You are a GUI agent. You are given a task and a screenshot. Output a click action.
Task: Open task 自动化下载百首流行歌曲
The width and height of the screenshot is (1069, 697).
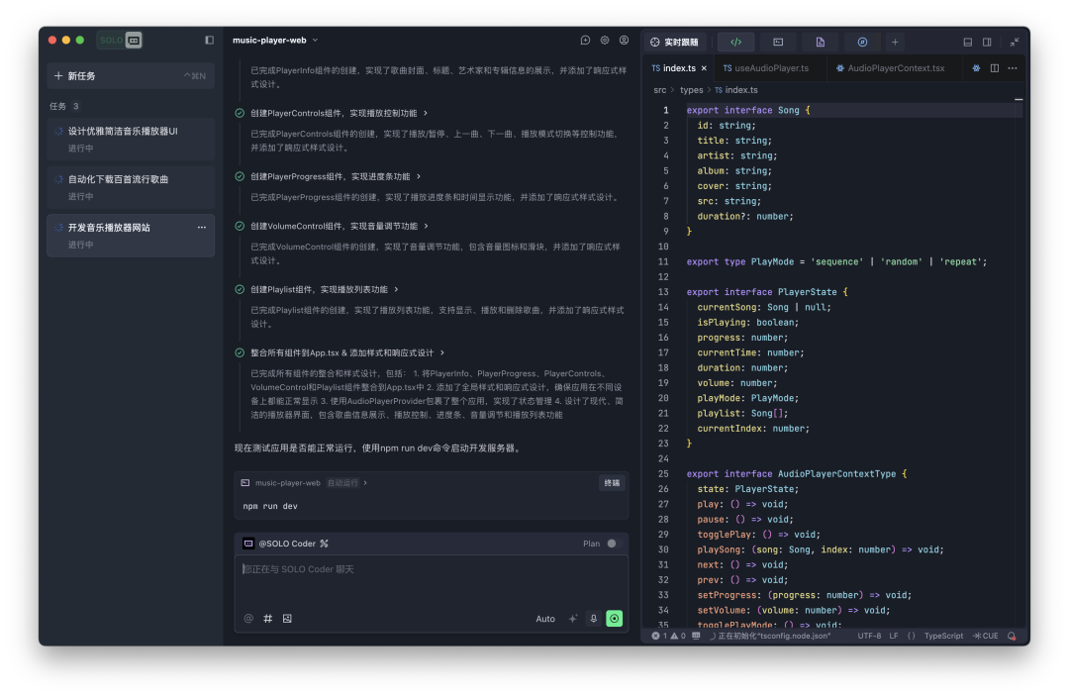click(131, 187)
